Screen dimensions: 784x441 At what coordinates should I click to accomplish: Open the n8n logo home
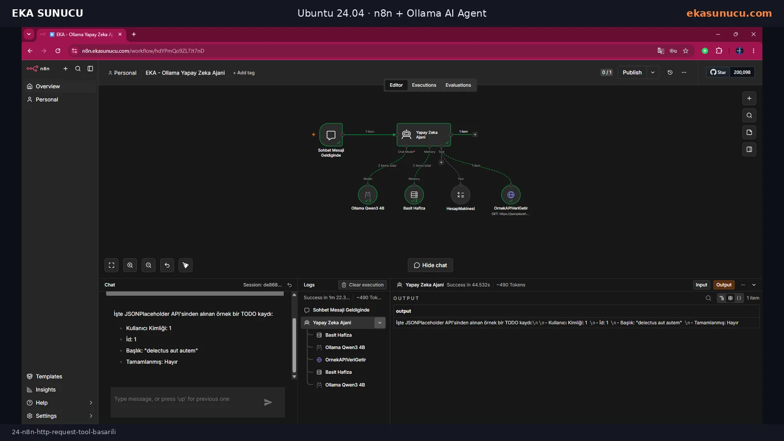click(38, 69)
